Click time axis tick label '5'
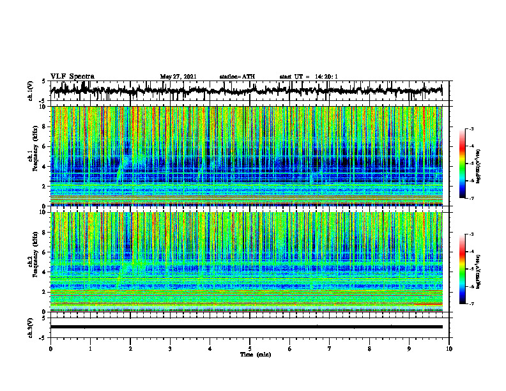The width and height of the screenshot is (506, 391). pos(250,349)
